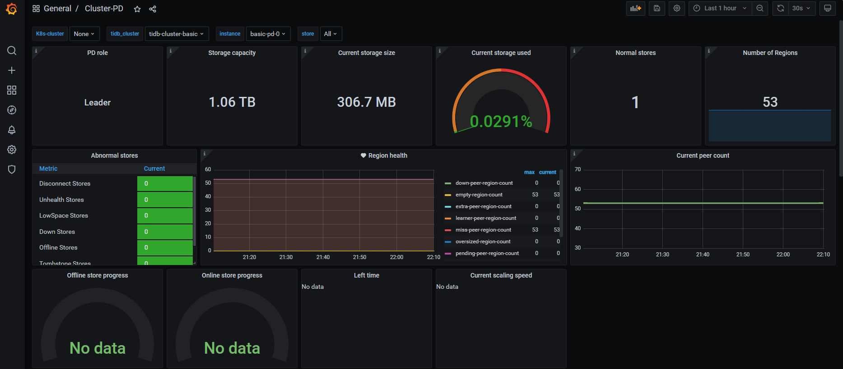Show info icon on Current peer count panel

(x=574, y=154)
